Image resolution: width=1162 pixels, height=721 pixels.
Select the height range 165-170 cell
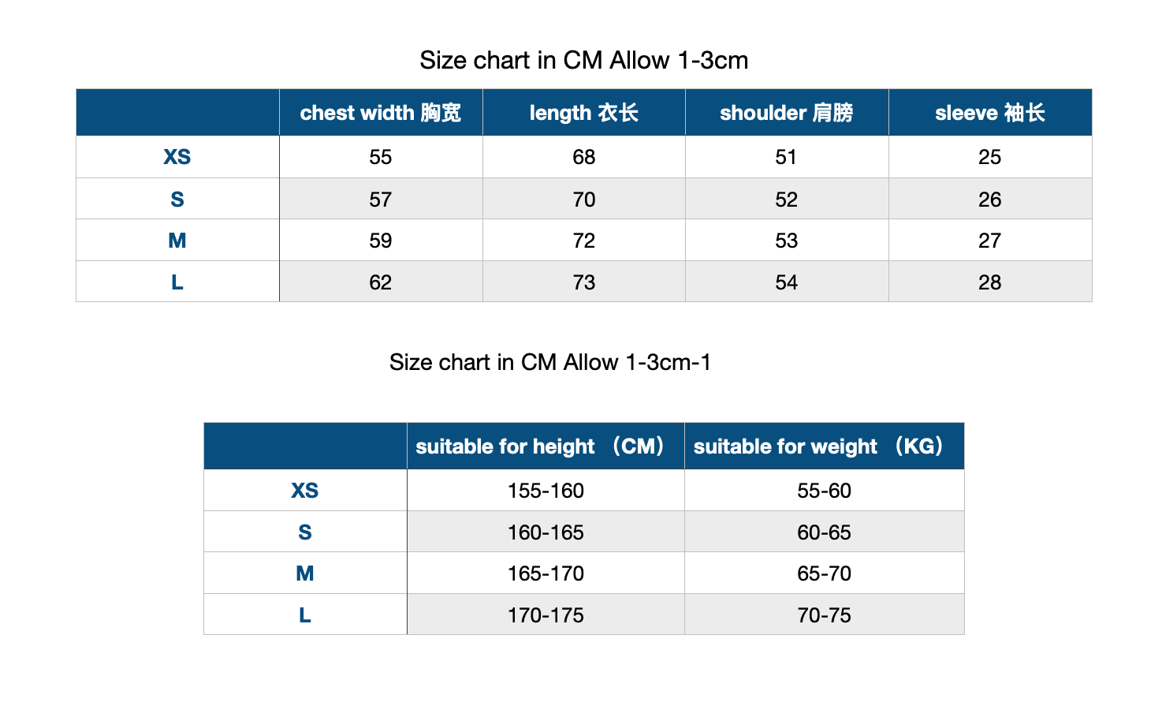coord(546,573)
